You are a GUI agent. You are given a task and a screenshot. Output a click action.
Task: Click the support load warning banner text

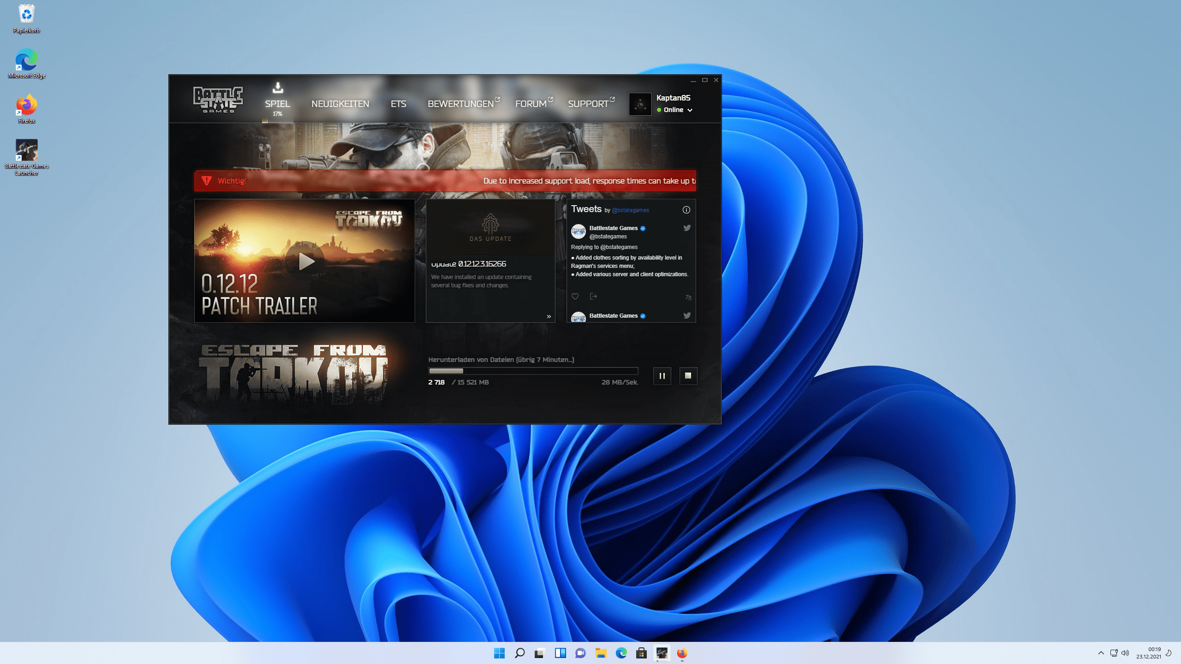pos(589,181)
